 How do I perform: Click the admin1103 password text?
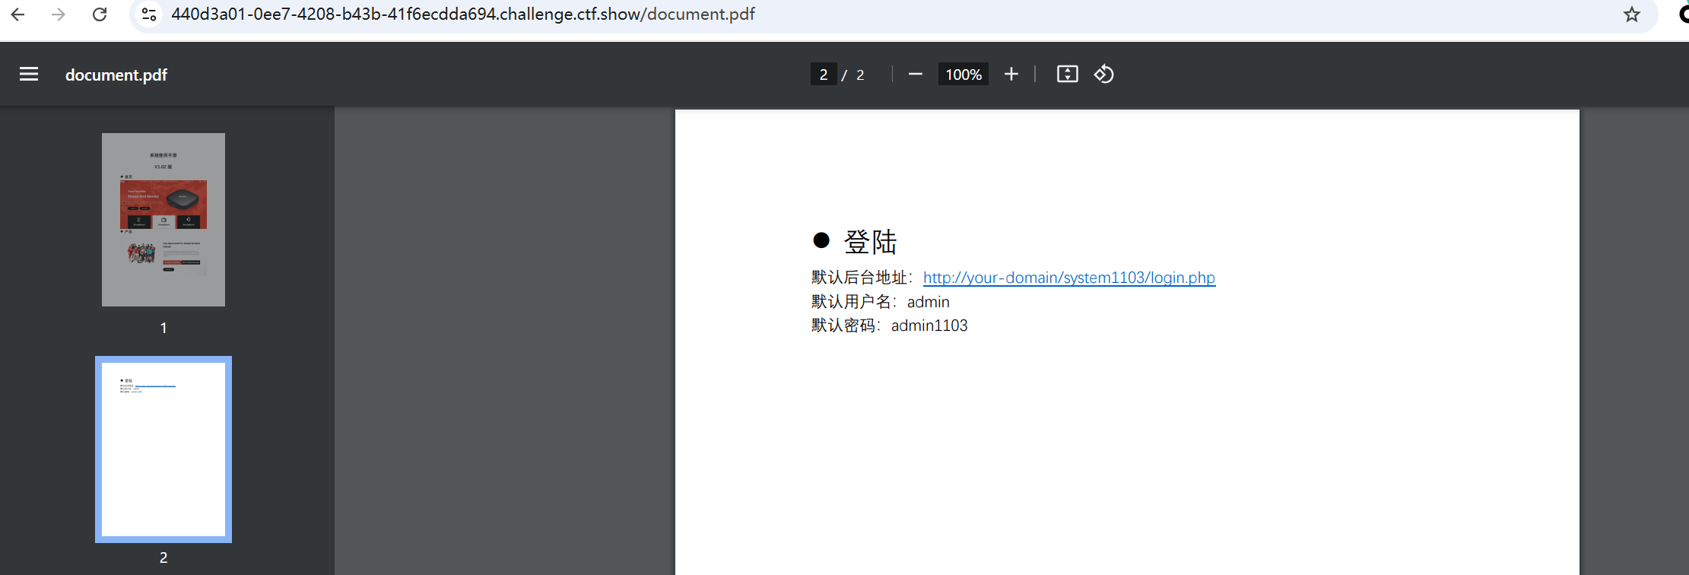click(x=929, y=326)
